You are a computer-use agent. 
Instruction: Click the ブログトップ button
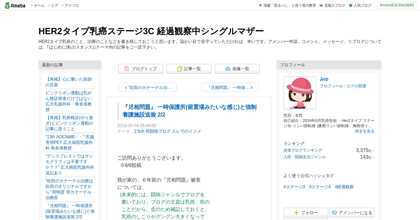pyautogui.click(x=141, y=69)
